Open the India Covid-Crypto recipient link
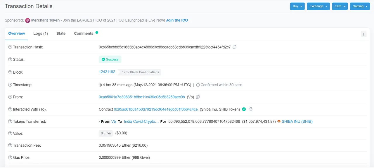 (141, 121)
